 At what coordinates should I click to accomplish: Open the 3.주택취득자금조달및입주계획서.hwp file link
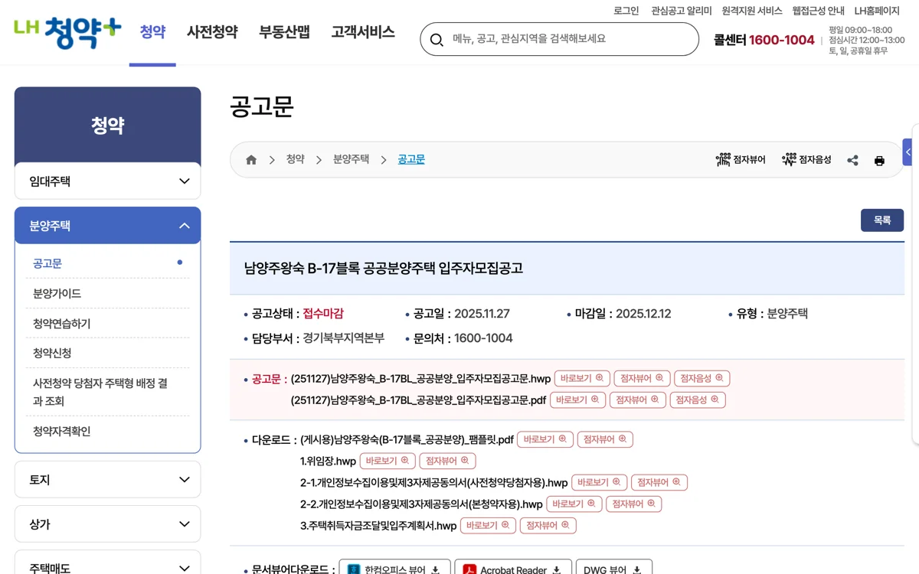click(378, 526)
